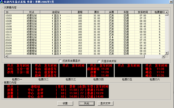This screenshot has height=108, width=174.
Task: Click the 发车时间 column header
Action: [x=143, y=12]
